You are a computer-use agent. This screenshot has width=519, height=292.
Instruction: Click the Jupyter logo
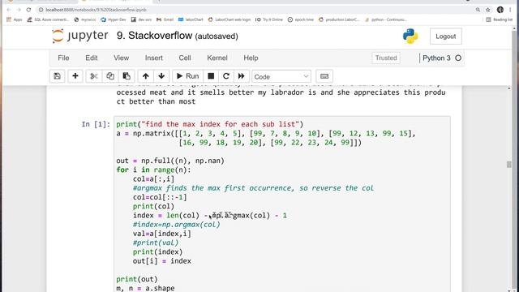(x=80, y=36)
